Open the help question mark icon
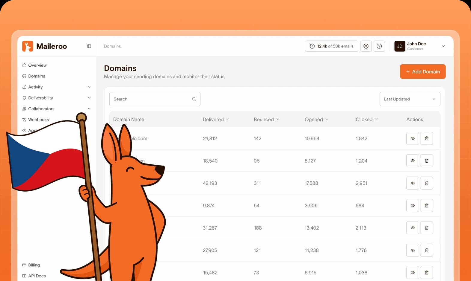The height and width of the screenshot is (281, 471). click(x=379, y=46)
